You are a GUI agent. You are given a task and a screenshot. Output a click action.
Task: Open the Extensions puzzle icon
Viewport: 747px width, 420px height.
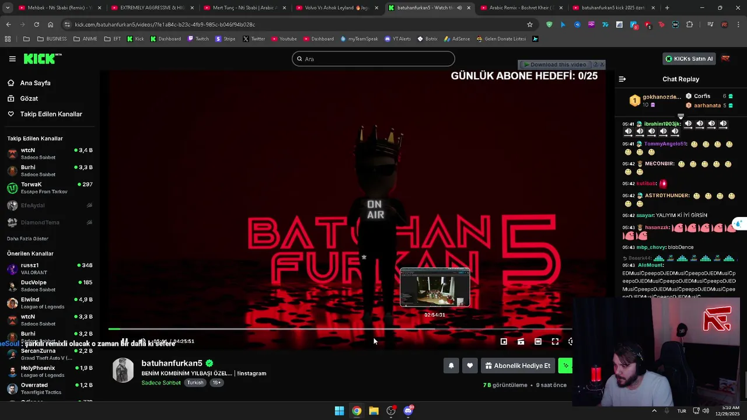click(x=690, y=24)
